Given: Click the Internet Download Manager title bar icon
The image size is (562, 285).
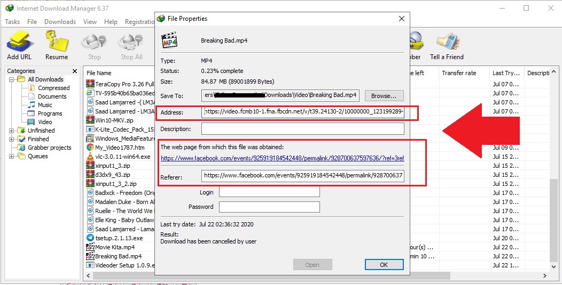Looking at the screenshot, I should (10, 8).
